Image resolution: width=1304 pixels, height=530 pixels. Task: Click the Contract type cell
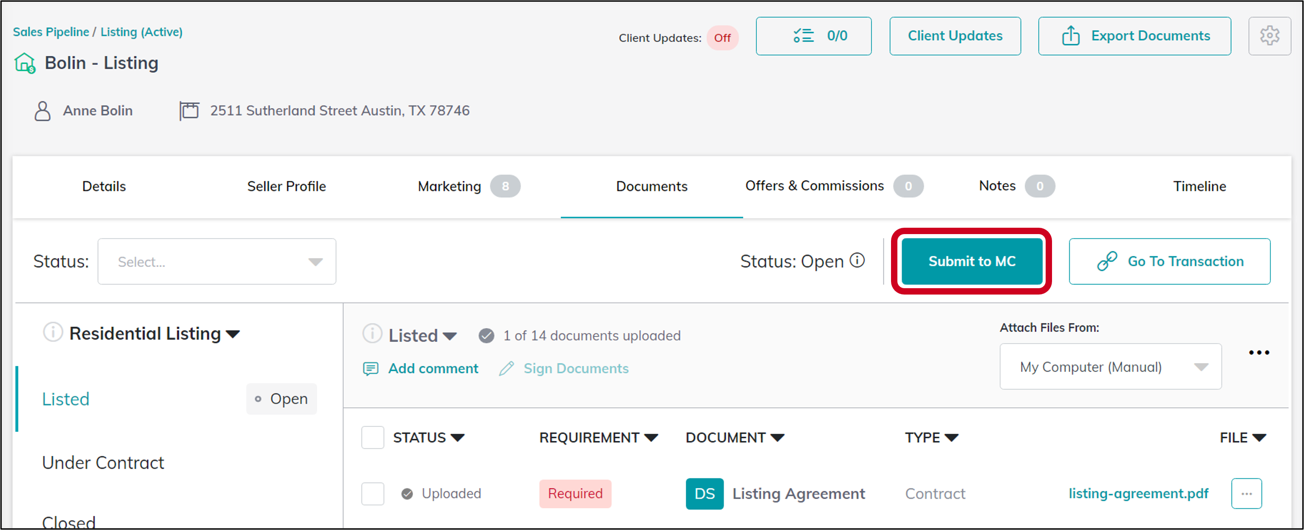coord(935,494)
